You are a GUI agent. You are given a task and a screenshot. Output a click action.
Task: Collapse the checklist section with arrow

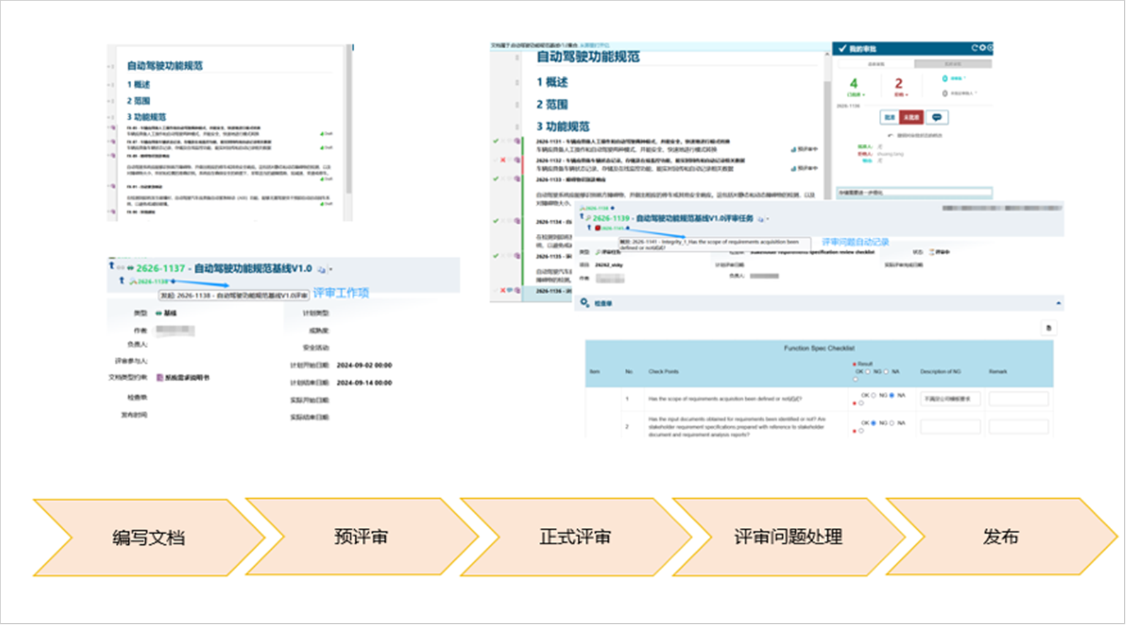point(1058,303)
